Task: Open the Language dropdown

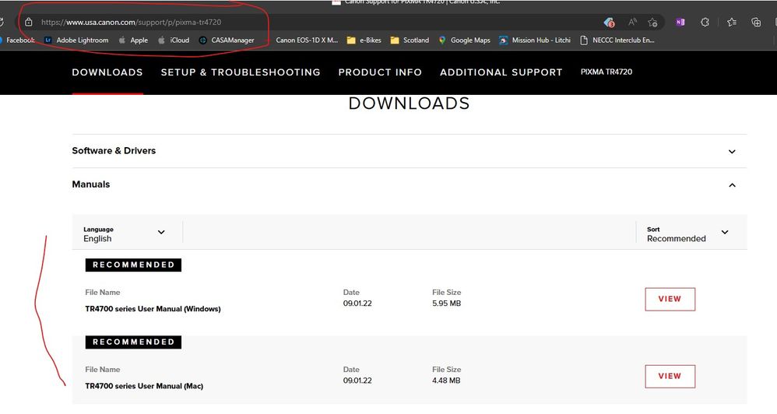Action: coord(124,233)
